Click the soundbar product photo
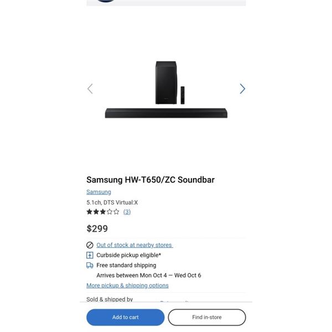Viewport: 332px width, 332px height. click(166, 113)
